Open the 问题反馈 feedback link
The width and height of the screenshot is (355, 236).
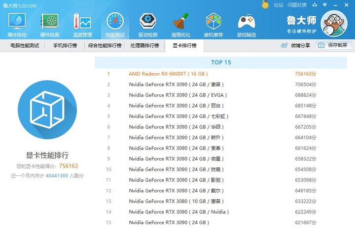pyautogui.click(x=297, y=5)
